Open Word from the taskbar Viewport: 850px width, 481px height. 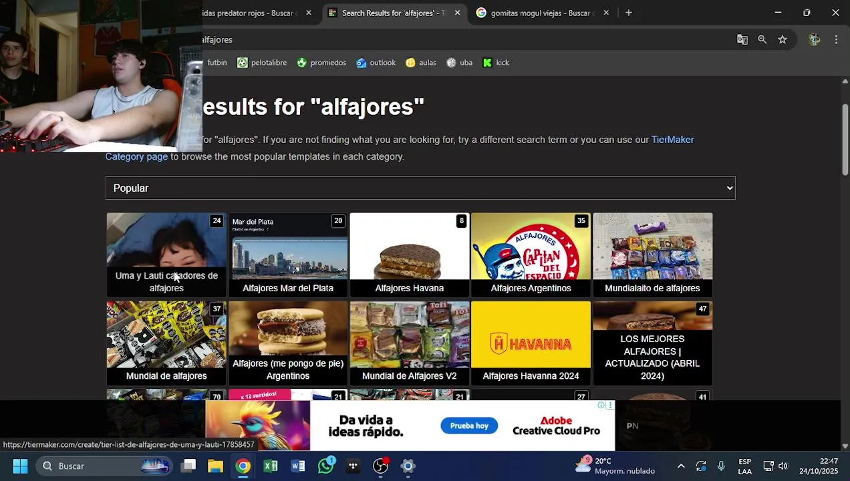(x=298, y=466)
